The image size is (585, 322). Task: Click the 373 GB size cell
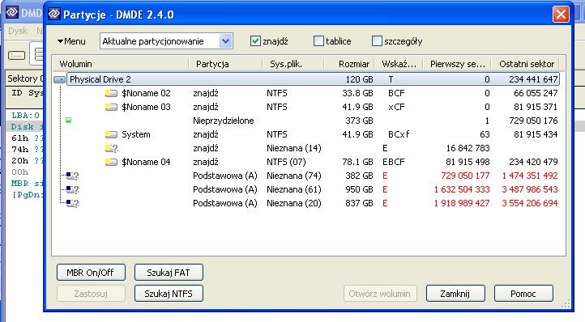[359, 121]
